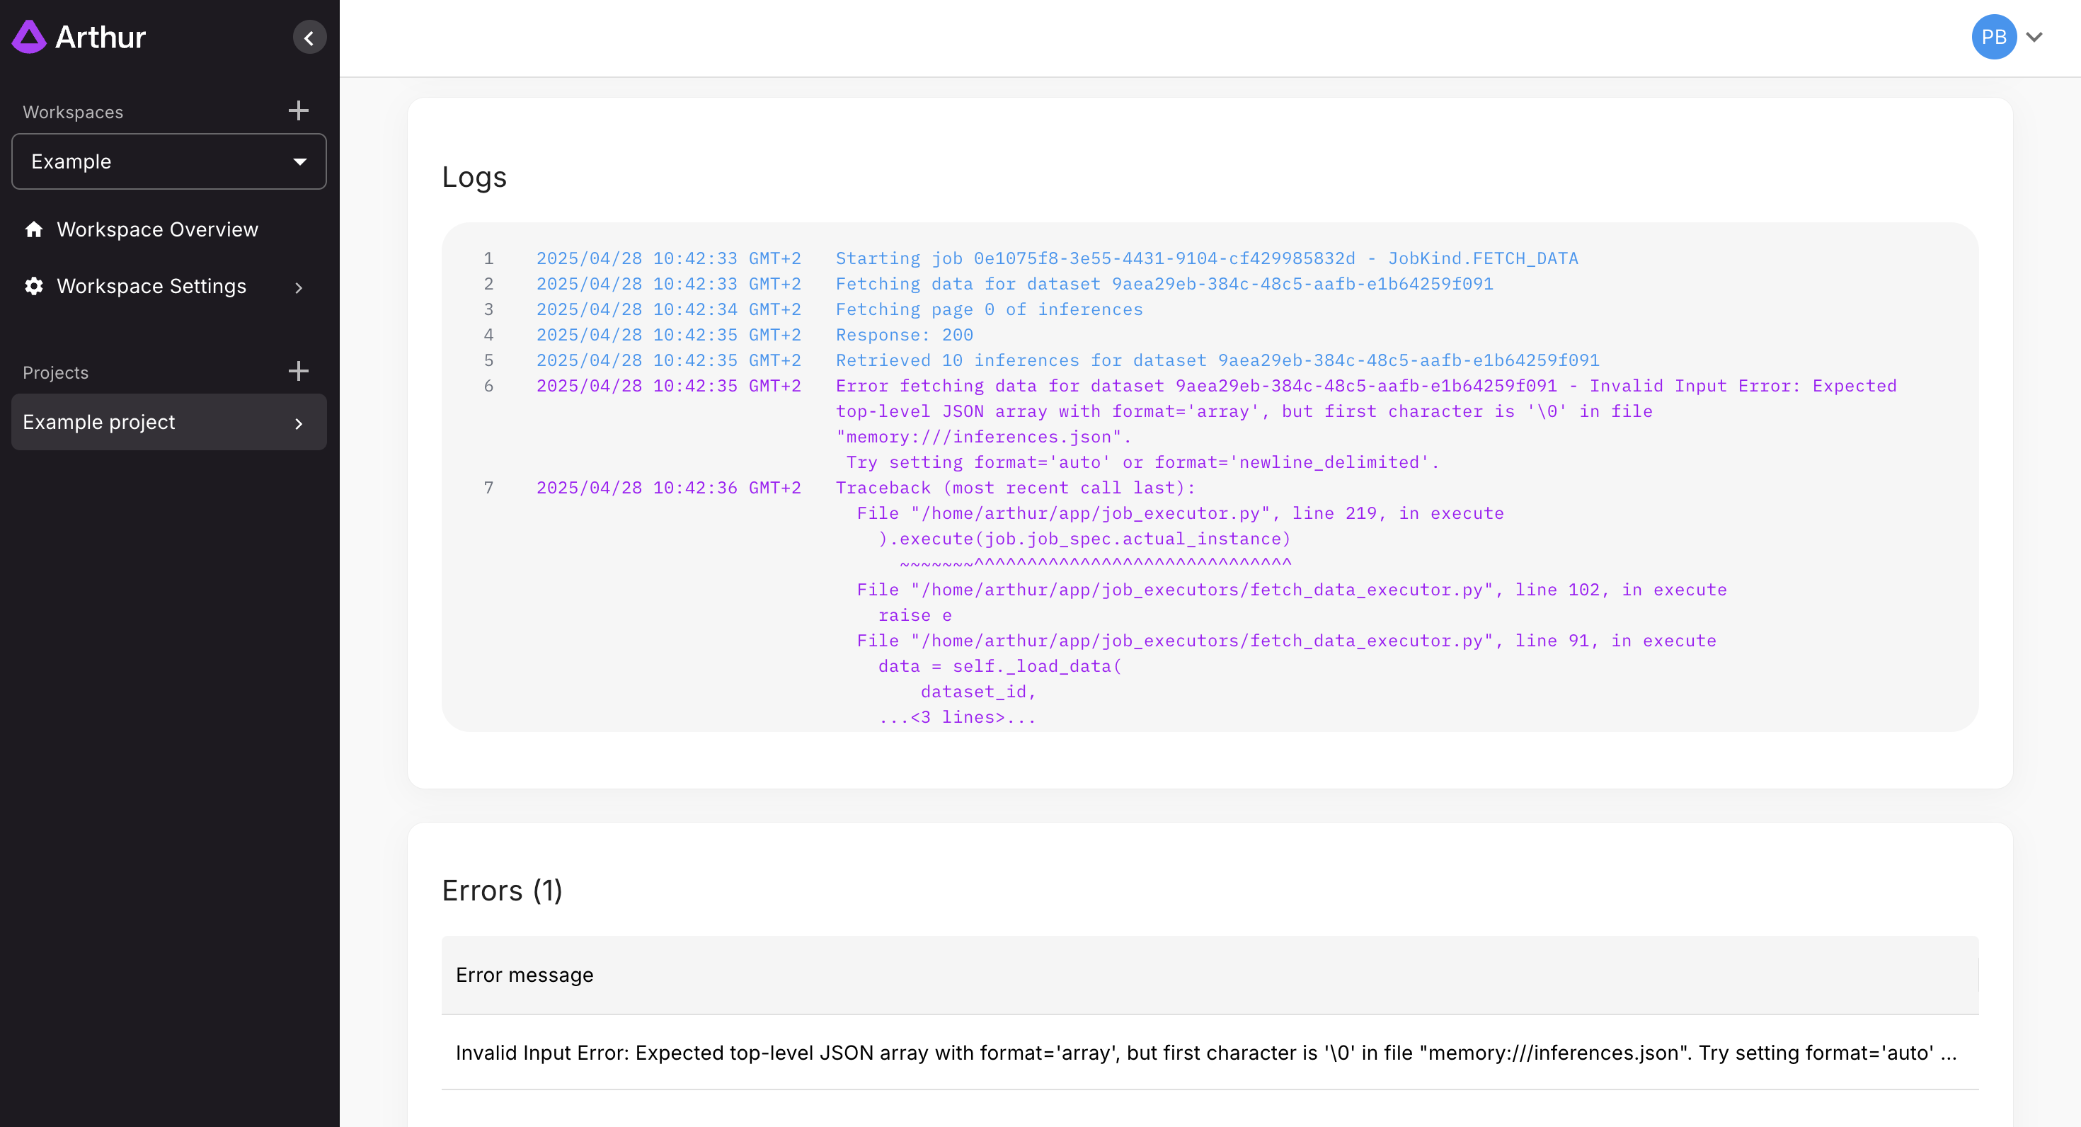Screen dimensions: 2081x1127
Task: Click log line 6 error entry
Action: 1365,387
